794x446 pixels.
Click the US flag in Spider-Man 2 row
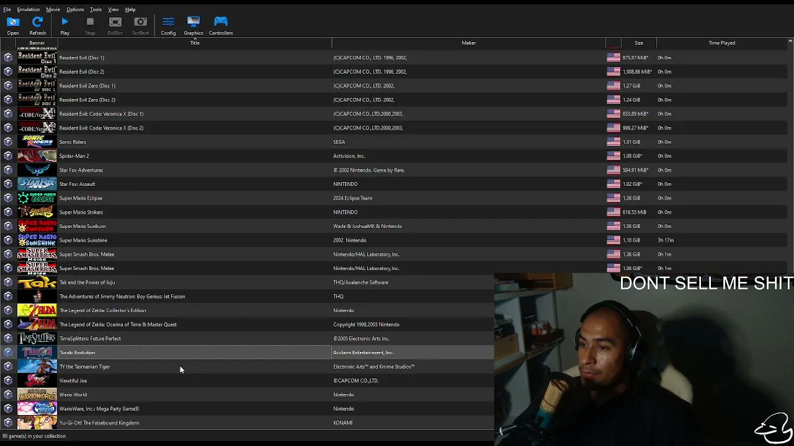[613, 156]
